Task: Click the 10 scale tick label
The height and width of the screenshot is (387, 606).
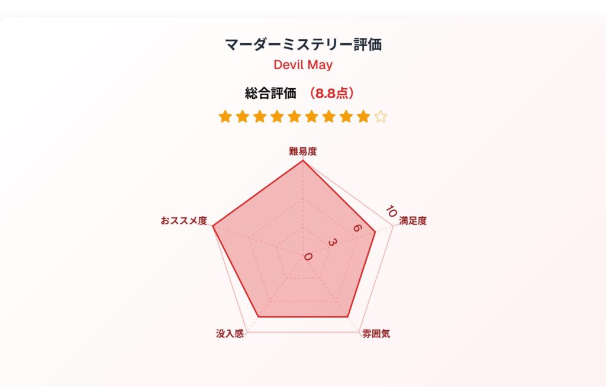Action: coord(391,211)
